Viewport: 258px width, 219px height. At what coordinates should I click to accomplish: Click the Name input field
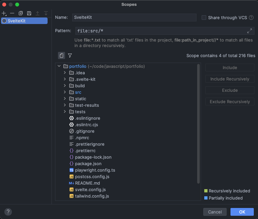134,17
